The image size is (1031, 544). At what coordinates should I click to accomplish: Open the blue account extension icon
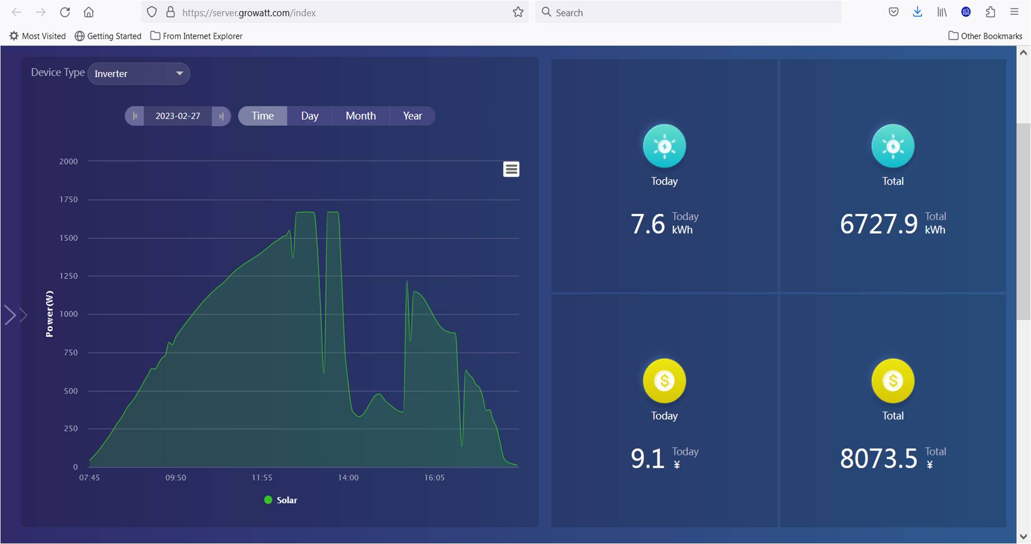click(966, 12)
